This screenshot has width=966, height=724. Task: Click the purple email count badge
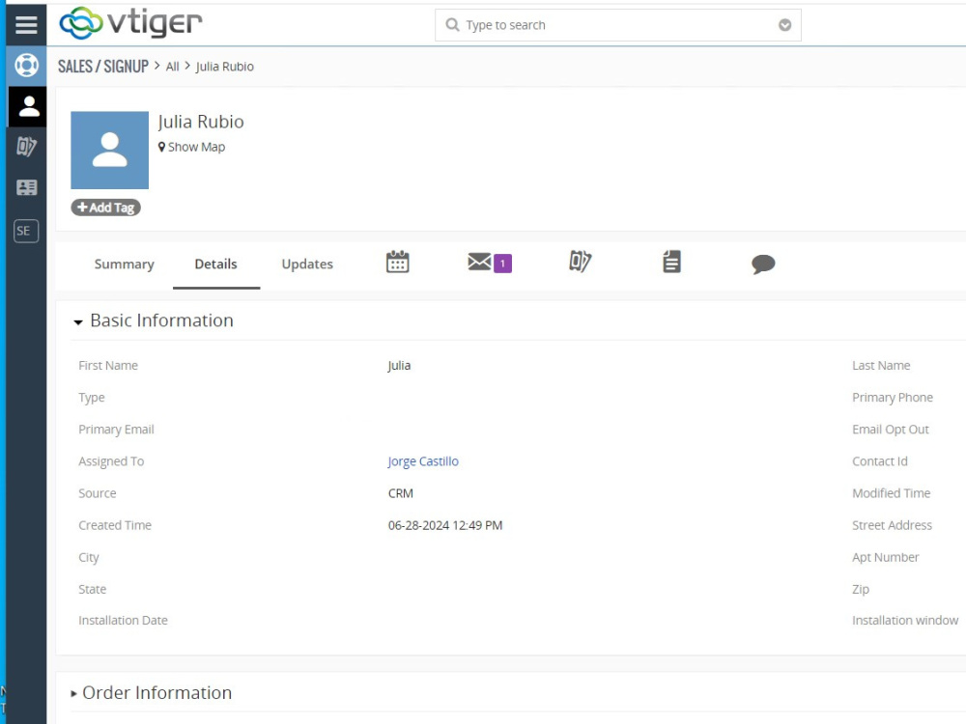click(502, 264)
